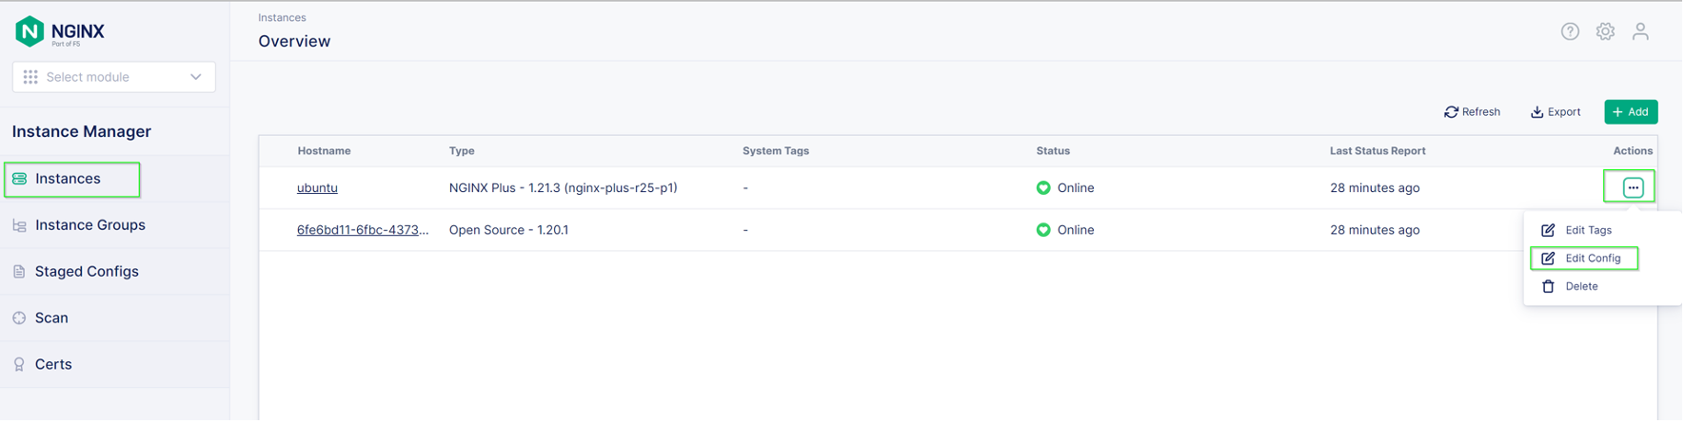Click the Delete trash icon
1685x424 pixels.
tap(1548, 287)
